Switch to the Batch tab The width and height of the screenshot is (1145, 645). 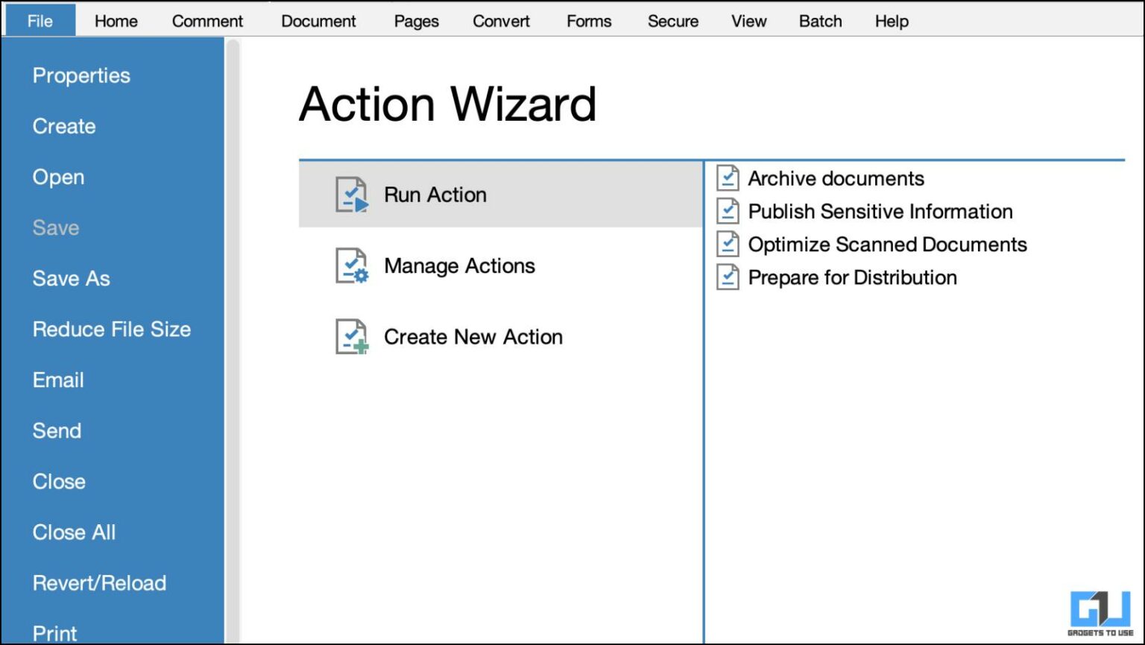[x=820, y=21]
